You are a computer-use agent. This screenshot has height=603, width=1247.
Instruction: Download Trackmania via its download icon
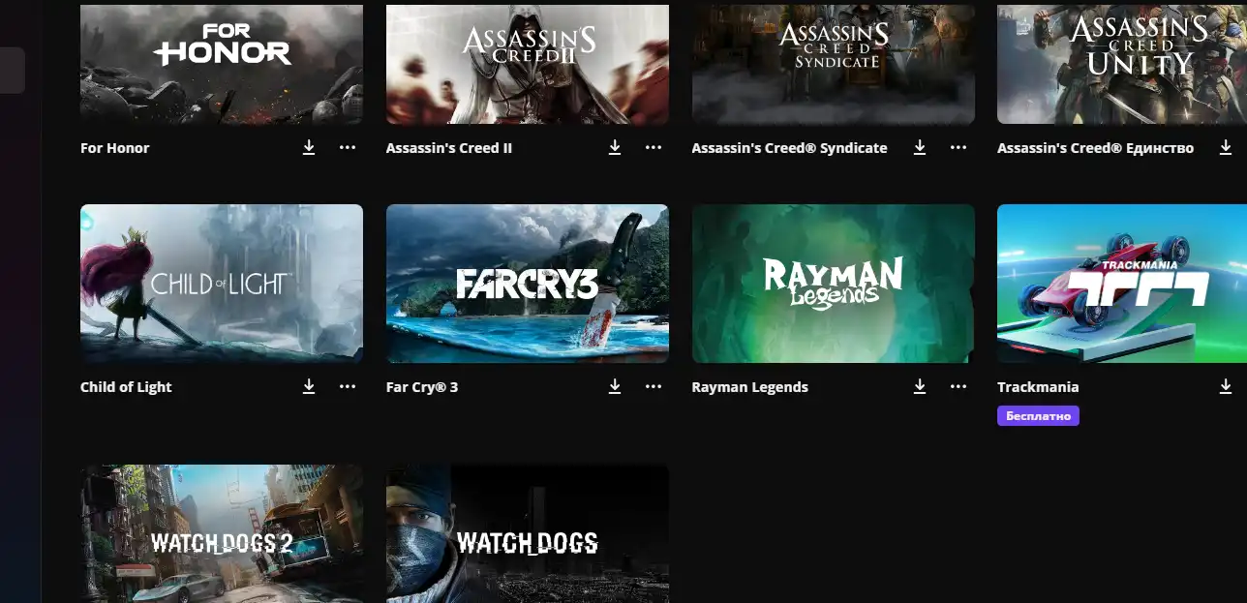tap(1226, 386)
